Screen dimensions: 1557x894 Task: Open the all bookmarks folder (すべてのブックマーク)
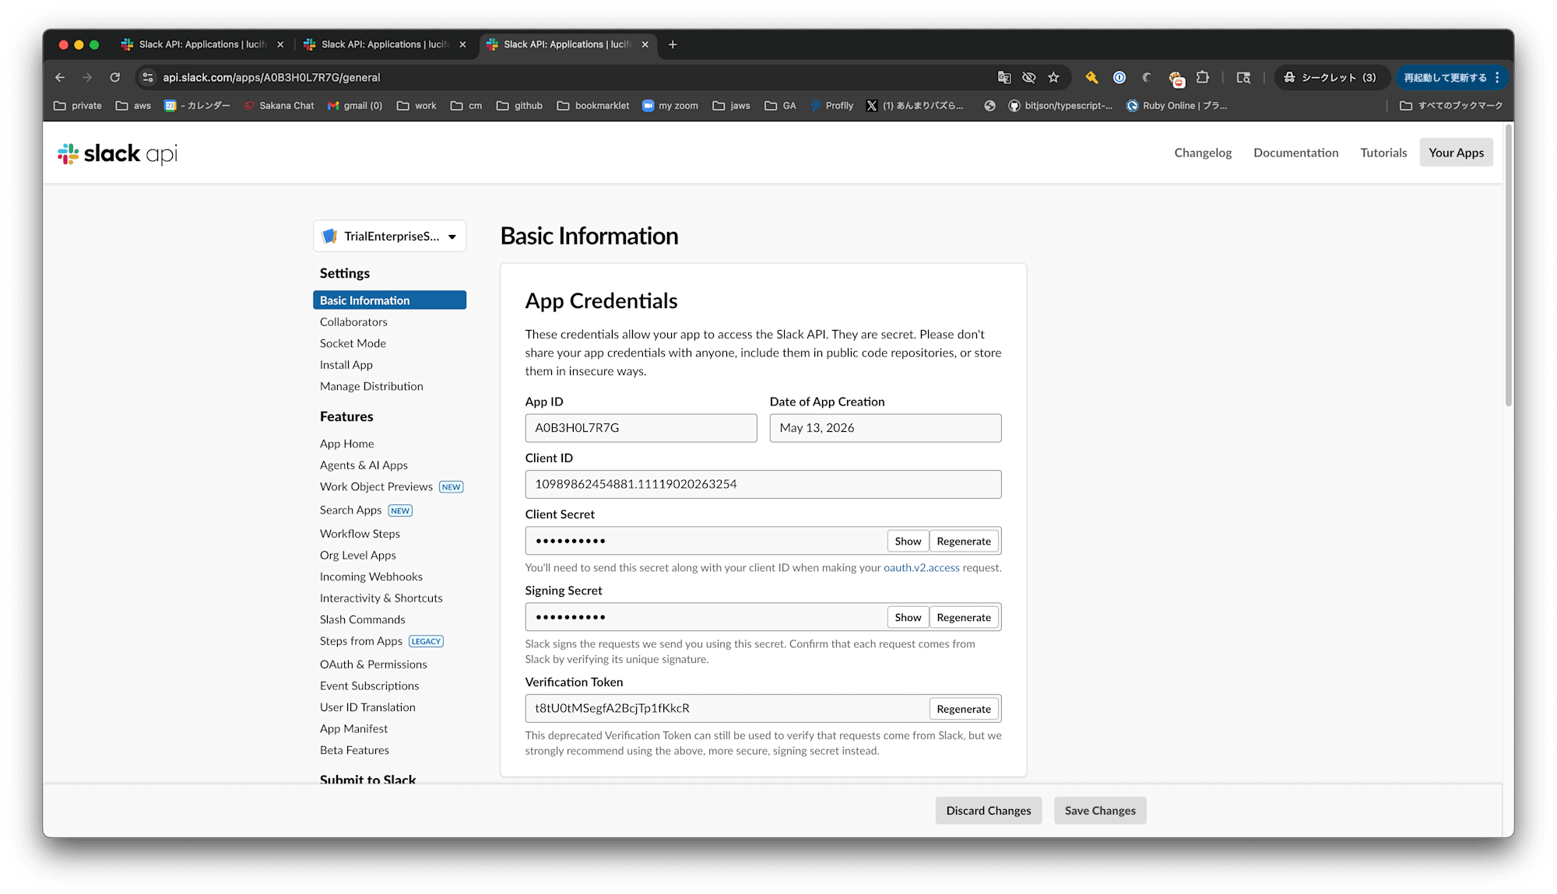click(x=1451, y=106)
